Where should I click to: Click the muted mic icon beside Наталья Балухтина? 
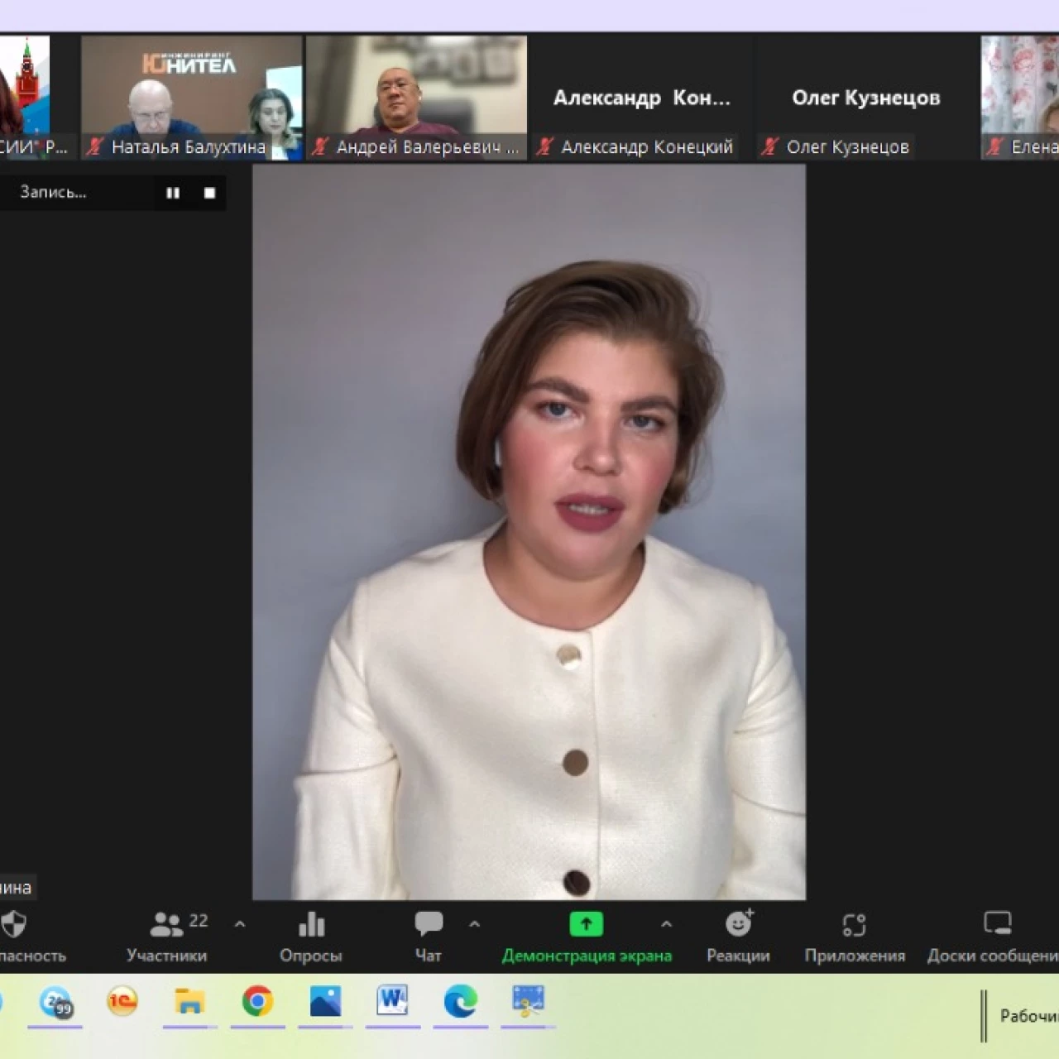(95, 147)
